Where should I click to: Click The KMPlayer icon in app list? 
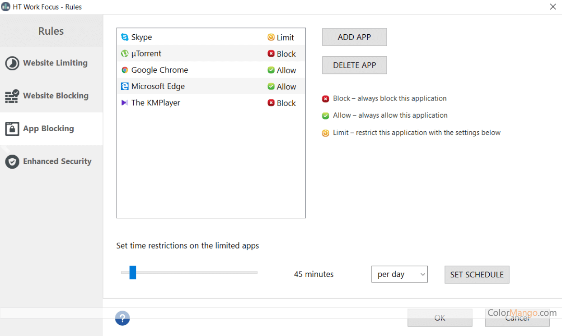tap(125, 103)
